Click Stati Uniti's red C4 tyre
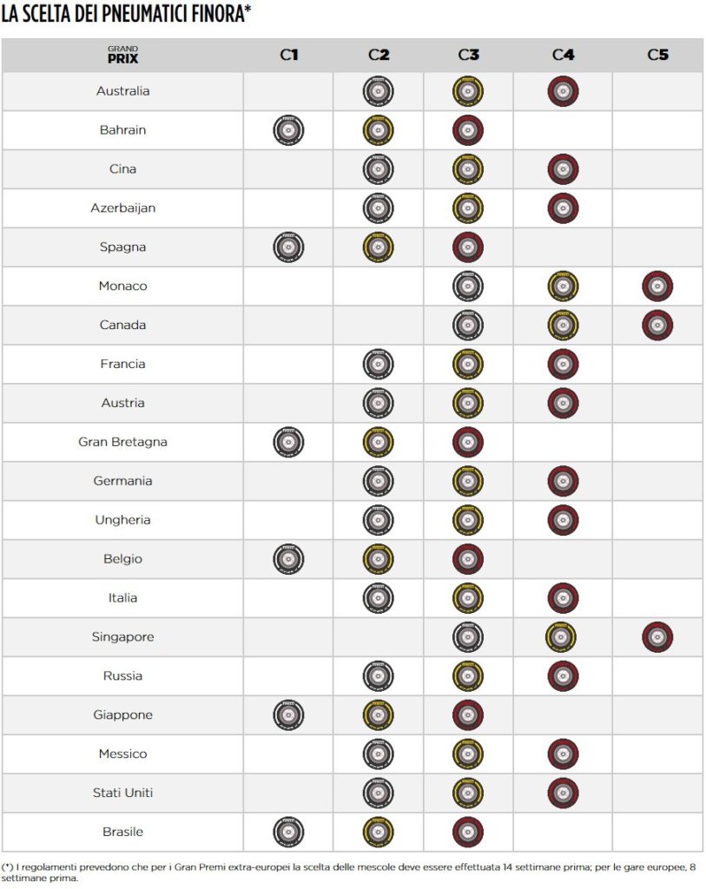706x889 pixels. [563, 793]
